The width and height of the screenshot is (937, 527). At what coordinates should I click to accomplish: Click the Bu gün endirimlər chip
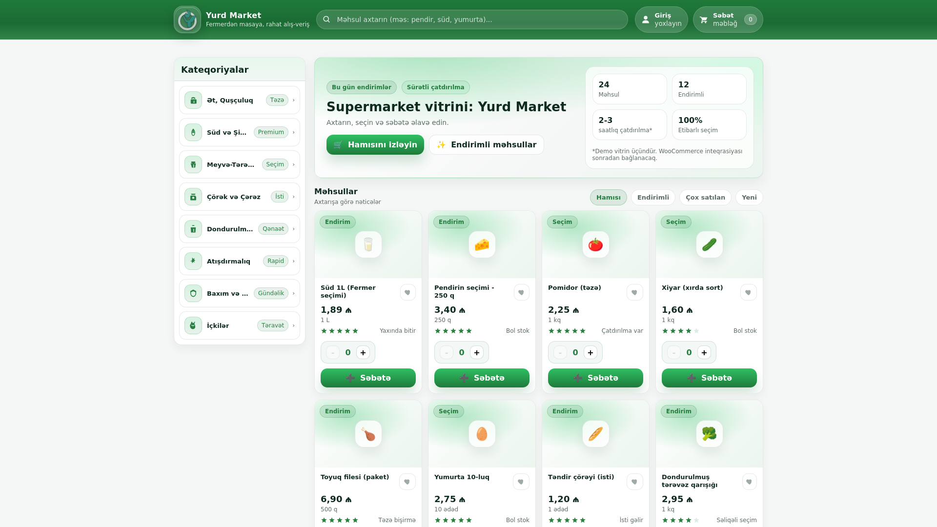pos(362,87)
